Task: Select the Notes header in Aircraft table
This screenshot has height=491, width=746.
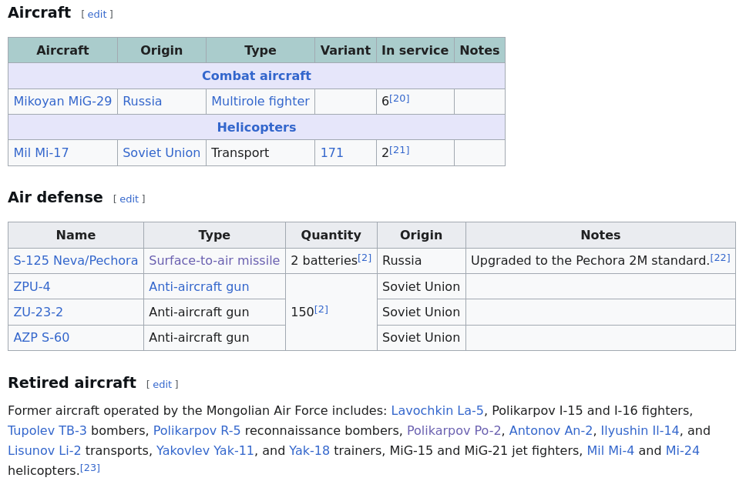Action: pos(479,50)
